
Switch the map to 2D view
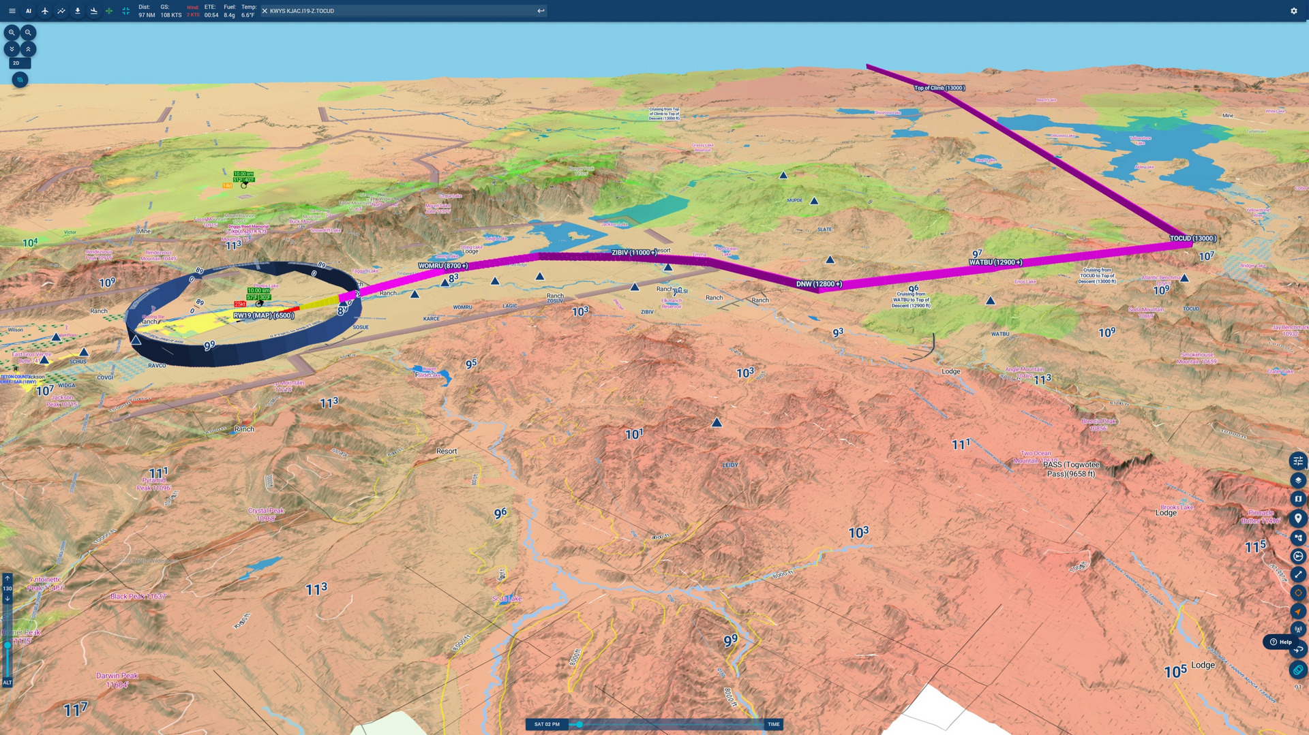(x=19, y=63)
